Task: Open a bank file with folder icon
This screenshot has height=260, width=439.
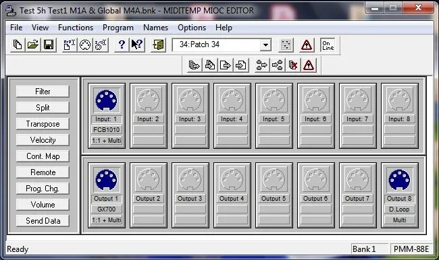Action: tap(33, 44)
